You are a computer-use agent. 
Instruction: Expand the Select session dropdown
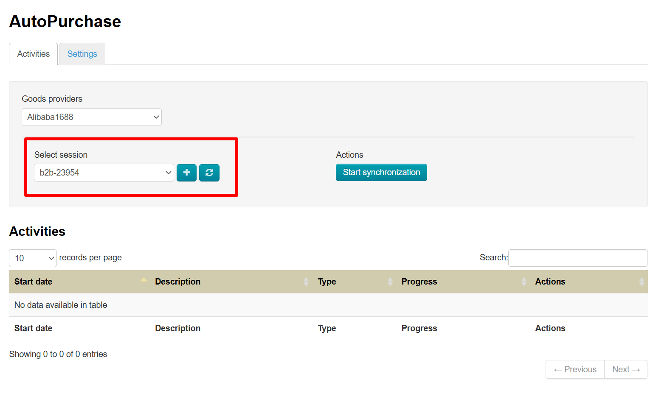point(104,173)
